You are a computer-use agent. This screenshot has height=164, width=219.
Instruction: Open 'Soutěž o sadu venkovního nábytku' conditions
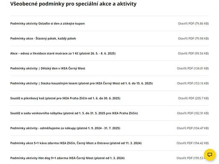click(x=74, y=113)
